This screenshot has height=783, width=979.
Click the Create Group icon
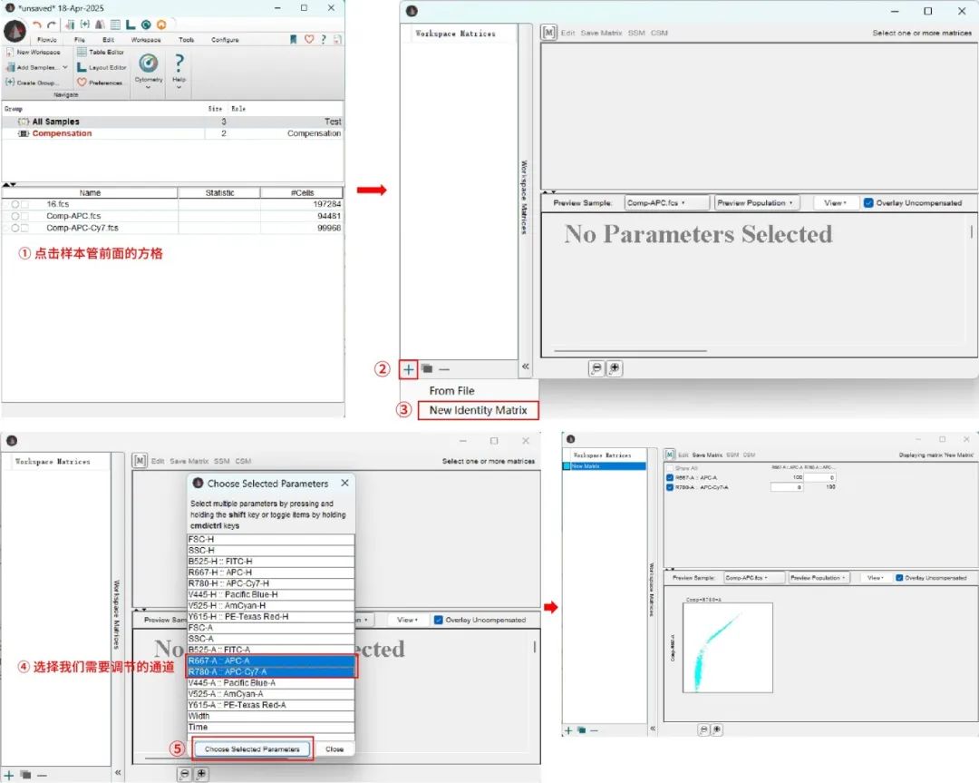(x=10, y=83)
